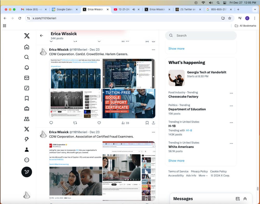Click the X Search input field

201,35
